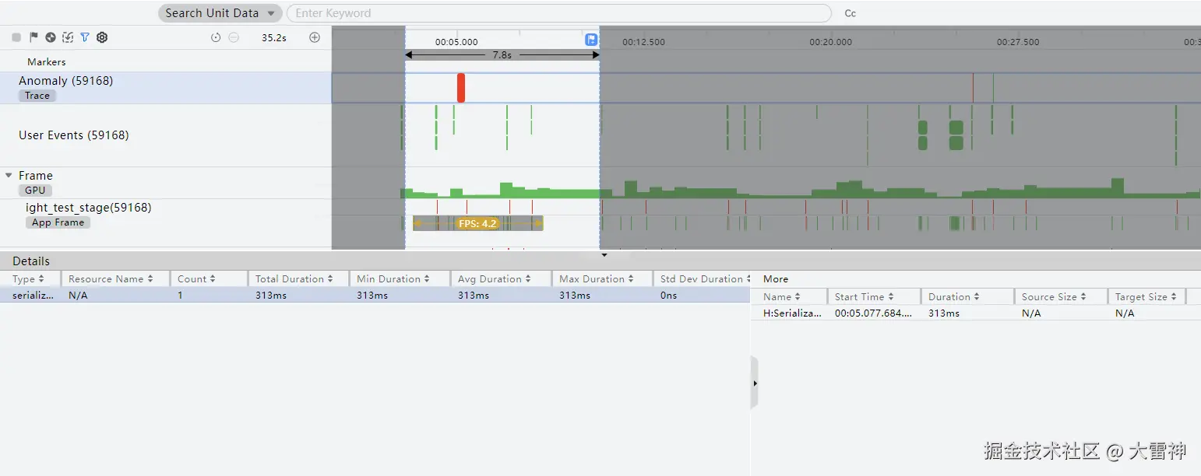Click the stop recording square icon
Screen dimensions: 1201x476
(x=16, y=37)
